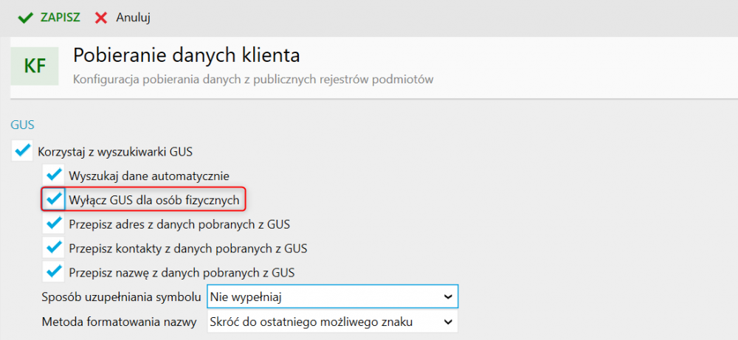This screenshot has height=340, width=738.
Task: Click the Pobieranie danych klienta title
Action: point(187,55)
